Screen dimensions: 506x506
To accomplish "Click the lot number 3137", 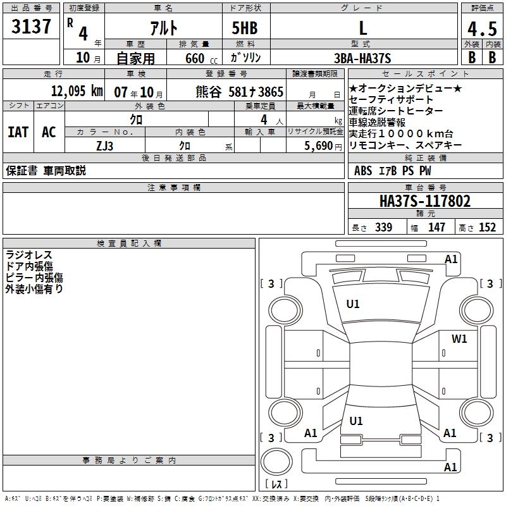I will 31,27.
